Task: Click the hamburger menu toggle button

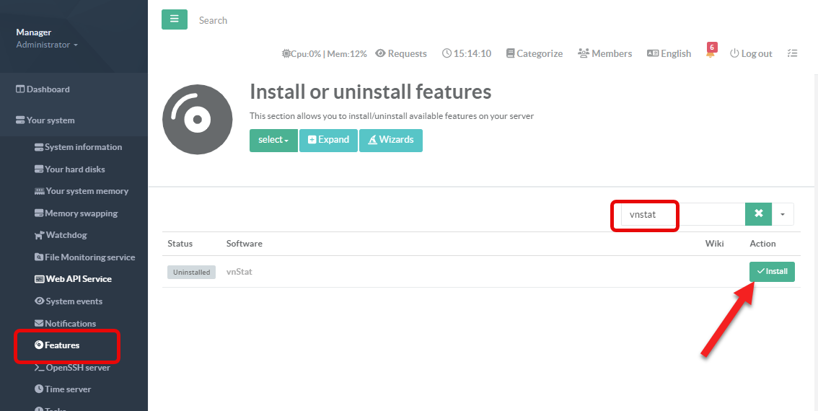Action: coord(174,19)
